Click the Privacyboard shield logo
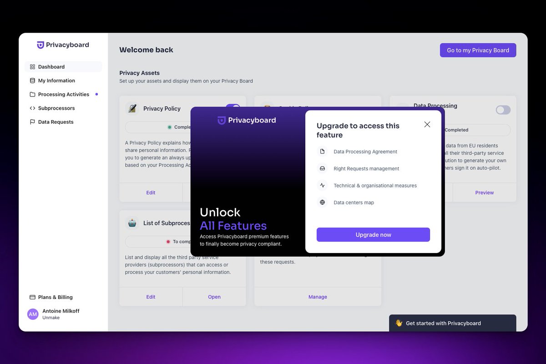The height and width of the screenshot is (364, 546). point(40,45)
